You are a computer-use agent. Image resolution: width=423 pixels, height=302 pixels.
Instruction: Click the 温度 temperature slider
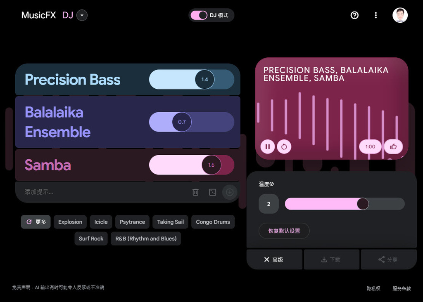[345, 204]
